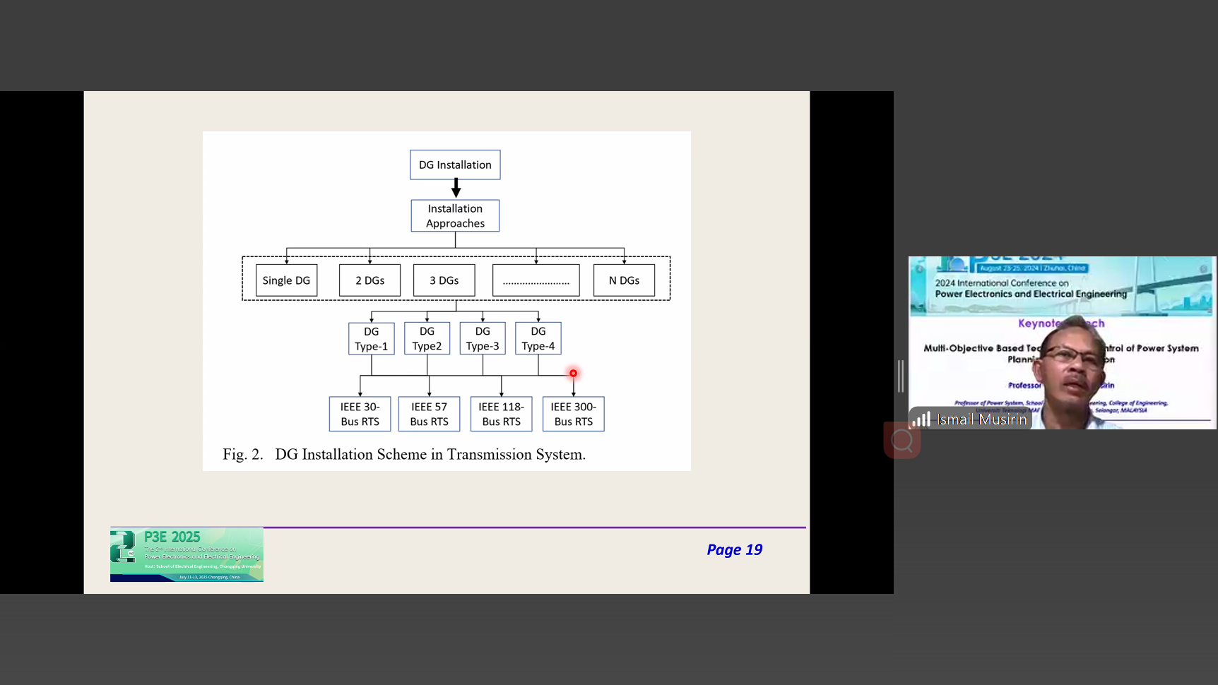Image resolution: width=1218 pixels, height=685 pixels.
Task: Click the 'Installation Approaches' box
Action: click(455, 216)
